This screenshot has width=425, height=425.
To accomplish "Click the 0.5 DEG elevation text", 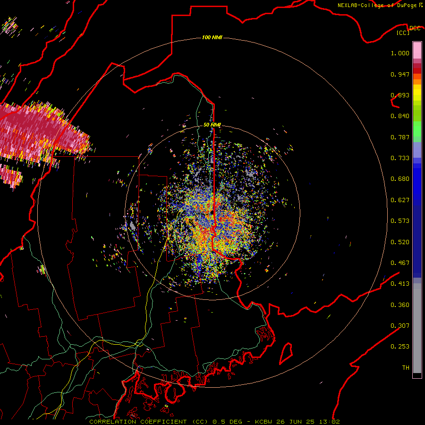I will (x=227, y=422).
